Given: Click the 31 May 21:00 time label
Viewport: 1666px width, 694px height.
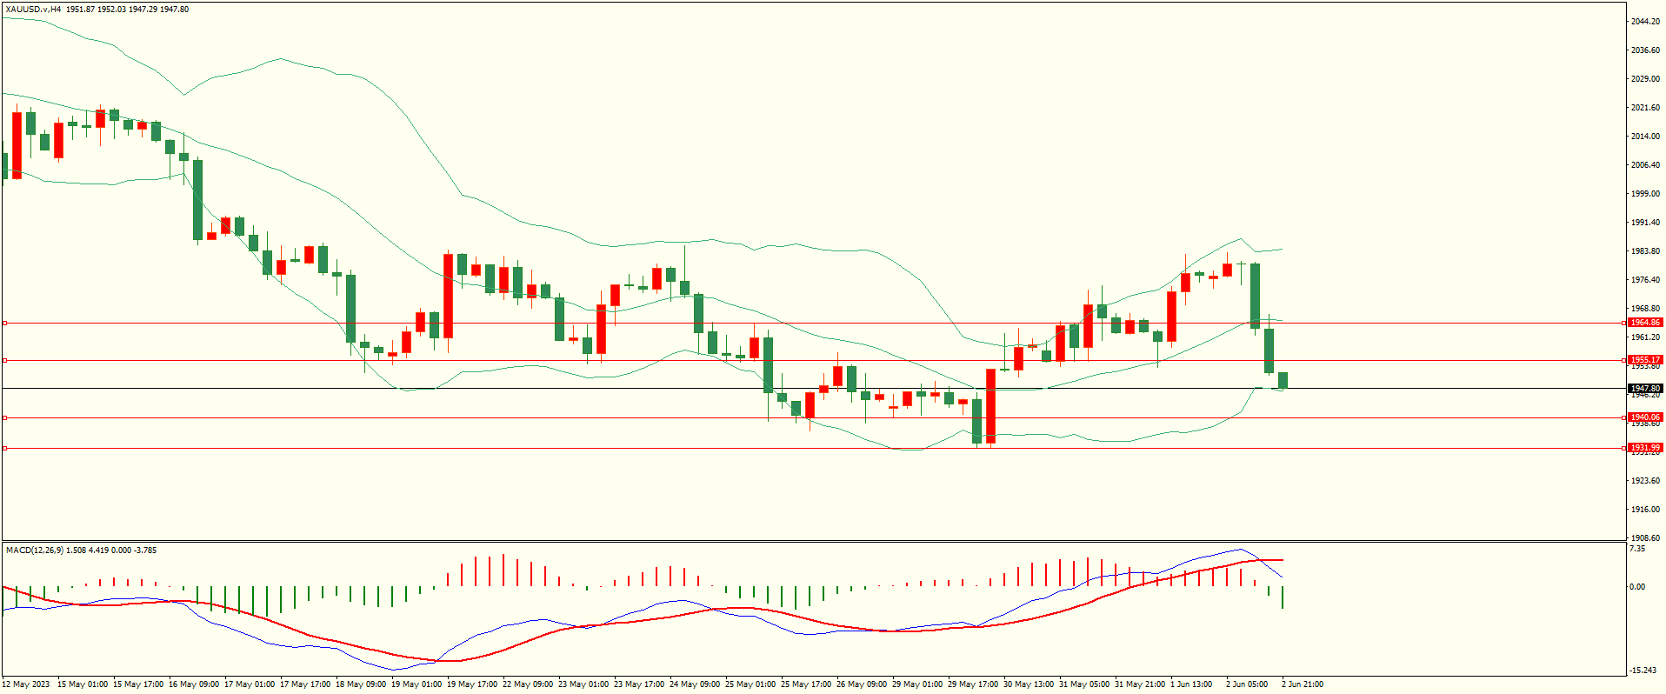Looking at the screenshot, I should 1140,684.
